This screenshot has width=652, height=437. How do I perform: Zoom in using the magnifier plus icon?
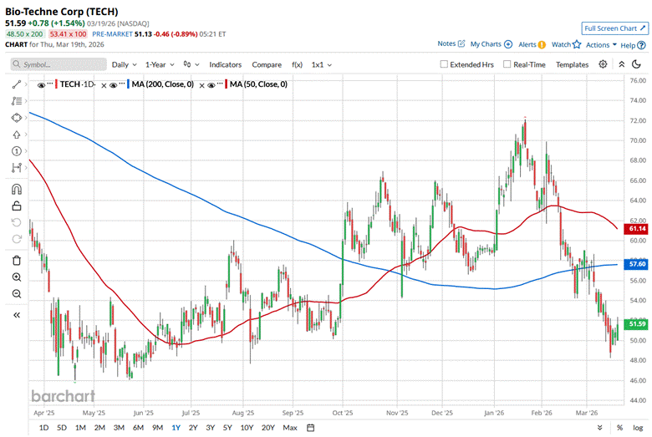point(17,277)
